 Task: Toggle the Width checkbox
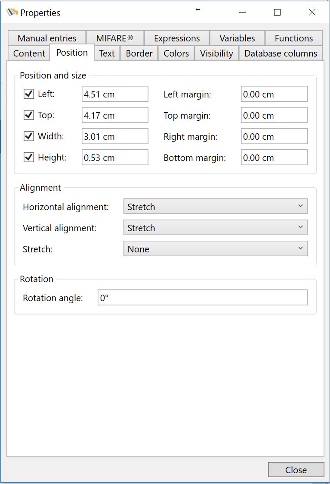coord(29,136)
